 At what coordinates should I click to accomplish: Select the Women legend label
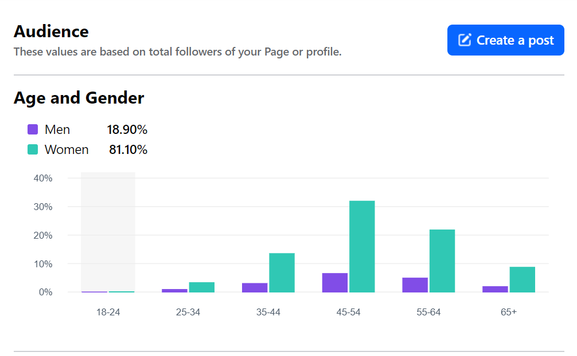point(67,150)
